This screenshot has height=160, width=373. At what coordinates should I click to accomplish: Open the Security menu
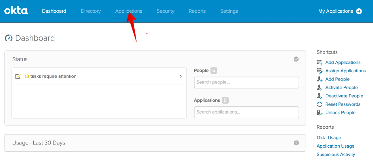(165, 11)
